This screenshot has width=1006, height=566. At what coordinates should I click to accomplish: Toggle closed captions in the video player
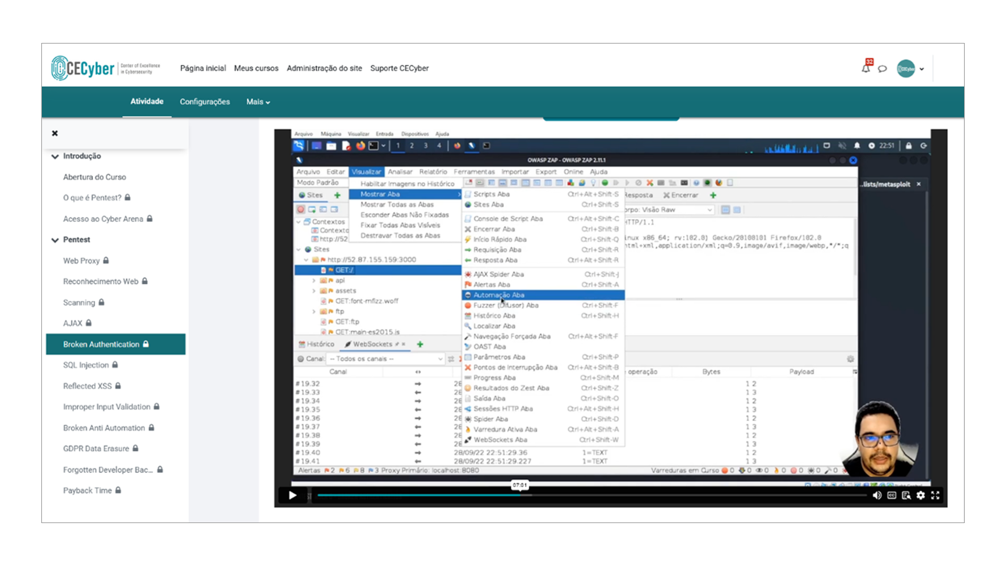[x=891, y=495]
